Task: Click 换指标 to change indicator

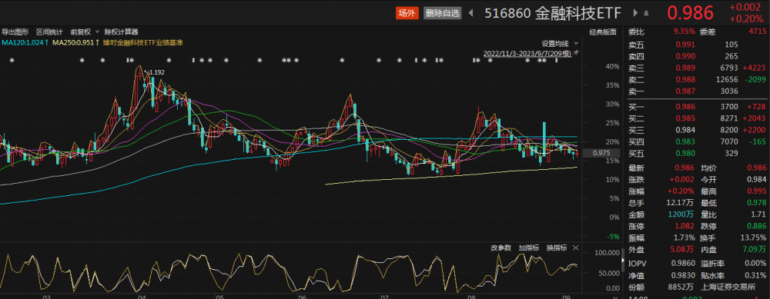Action: coord(557,248)
